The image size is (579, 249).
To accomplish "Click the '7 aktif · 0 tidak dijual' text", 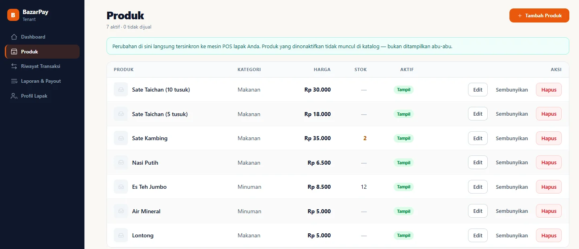I will pyautogui.click(x=129, y=27).
